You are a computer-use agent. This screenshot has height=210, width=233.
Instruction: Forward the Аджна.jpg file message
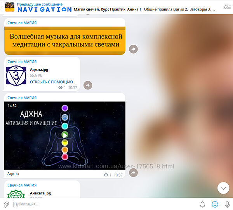[x=88, y=85]
